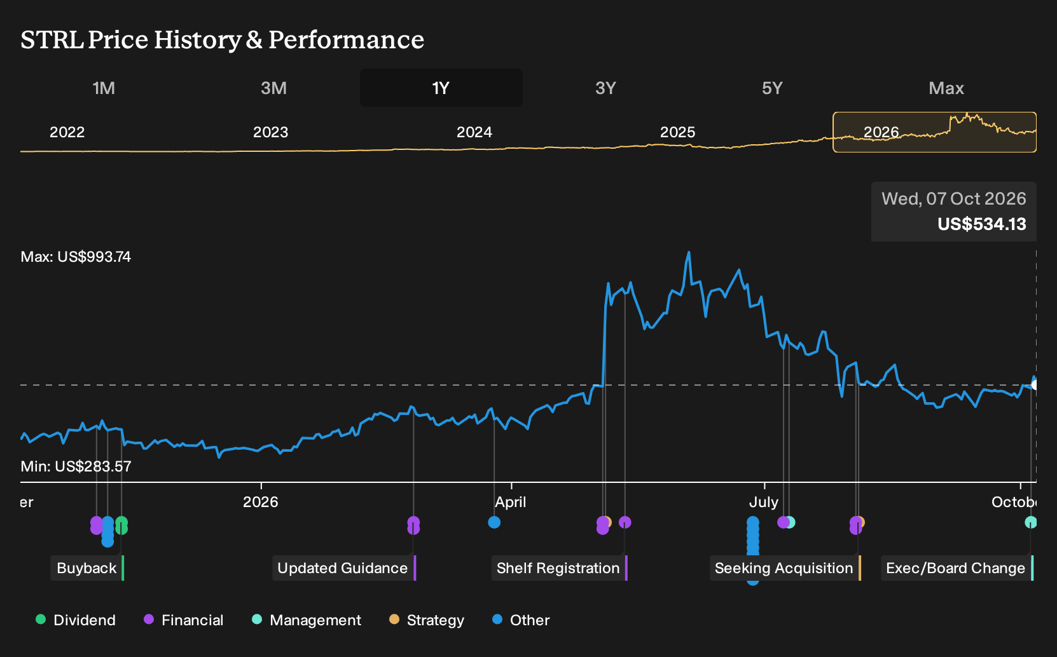Image resolution: width=1057 pixels, height=657 pixels.
Task: Switch to the 3M range tab
Action: [273, 88]
